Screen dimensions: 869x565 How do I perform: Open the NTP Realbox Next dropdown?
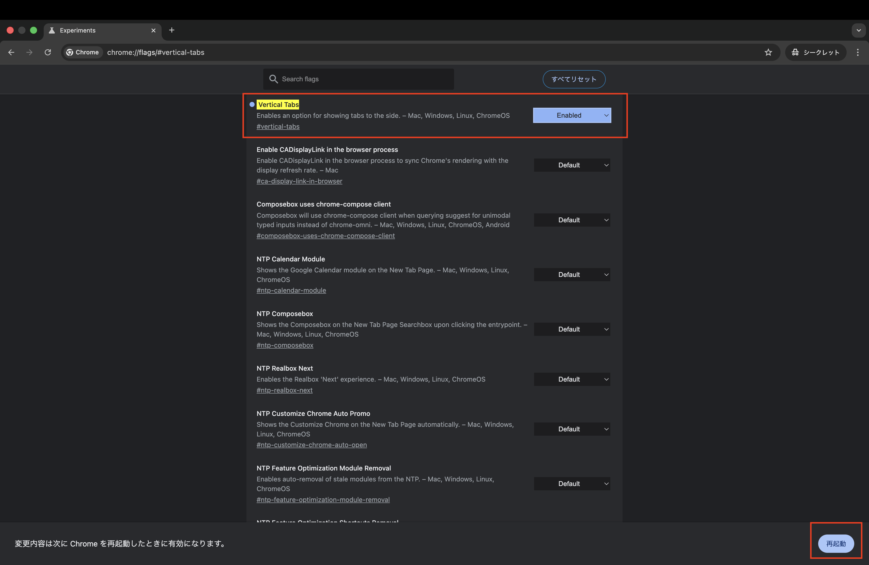[572, 379]
